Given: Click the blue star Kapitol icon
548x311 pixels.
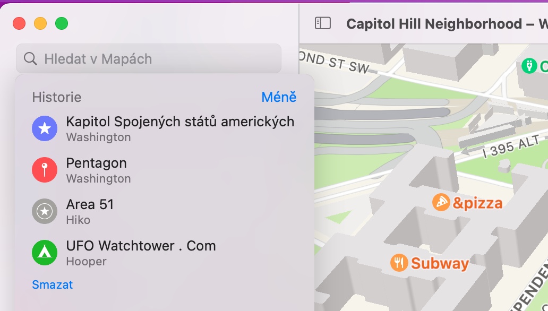Looking at the screenshot, I should tap(45, 128).
